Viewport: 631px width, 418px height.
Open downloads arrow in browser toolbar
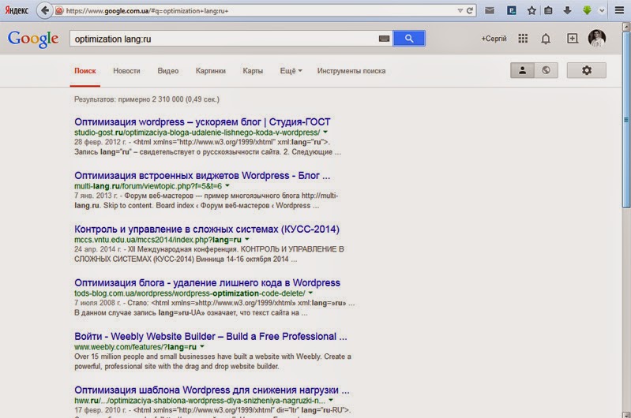click(567, 11)
